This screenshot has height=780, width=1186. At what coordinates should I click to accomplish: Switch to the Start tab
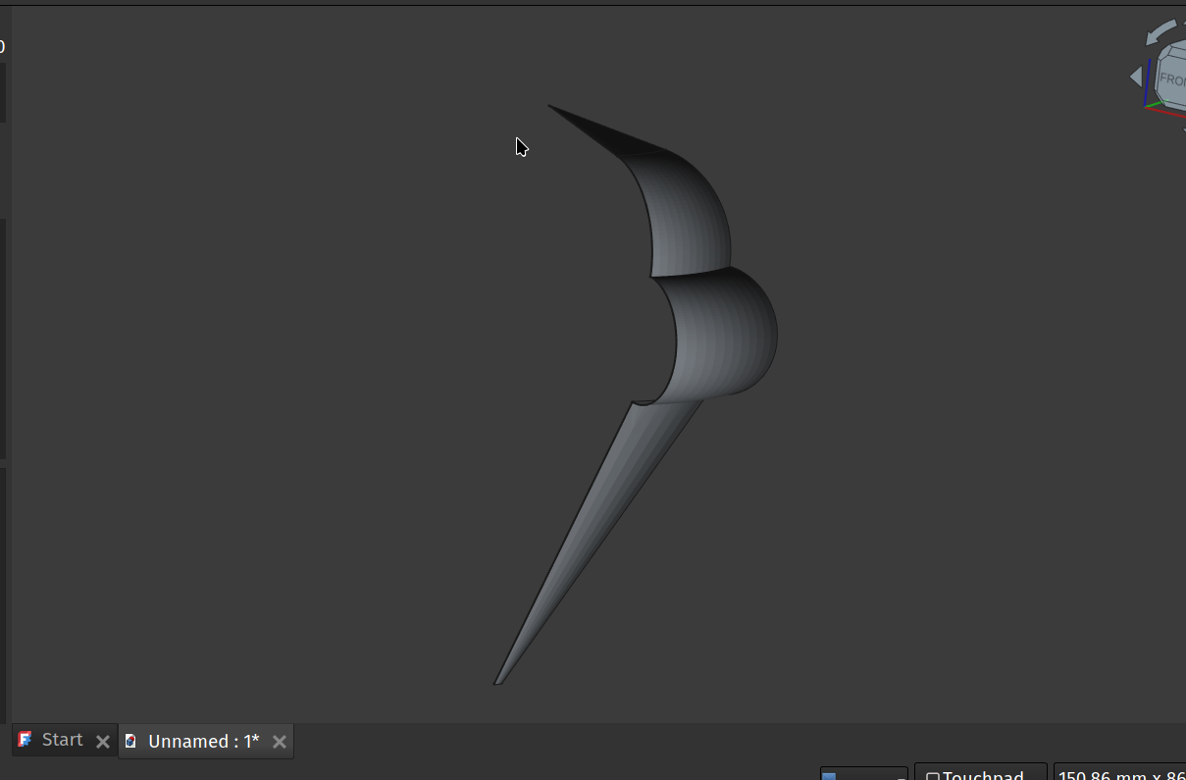pyautogui.click(x=62, y=740)
